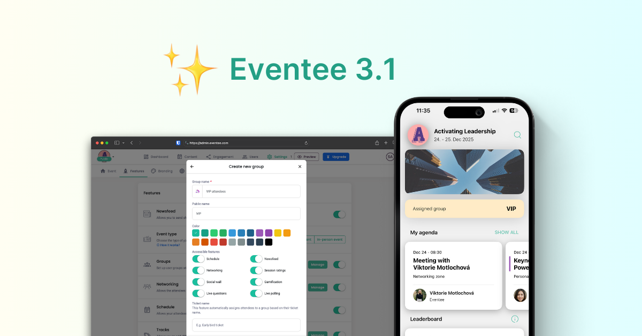Open a new tab with plus icon
This screenshot has width=642, height=336.
tap(386, 143)
